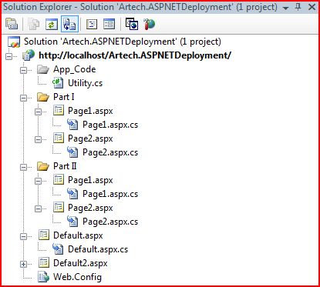Image resolution: width=320 pixels, height=287 pixels.
Task: Close the Solution Explorer panel
Action: click(x=312, y=7)
